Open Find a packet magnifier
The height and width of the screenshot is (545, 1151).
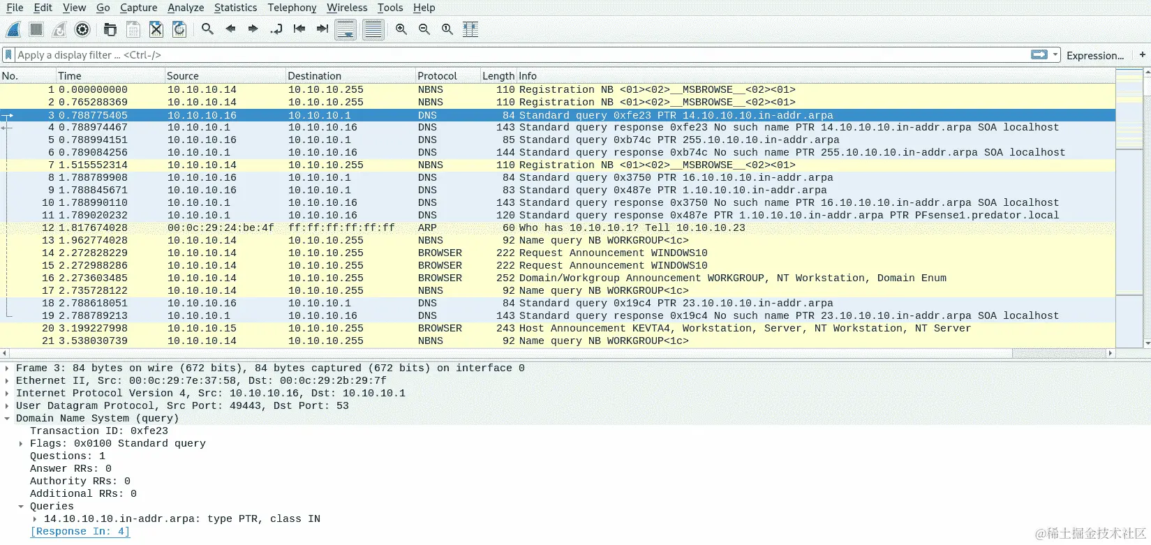click(x=207, y=29)
